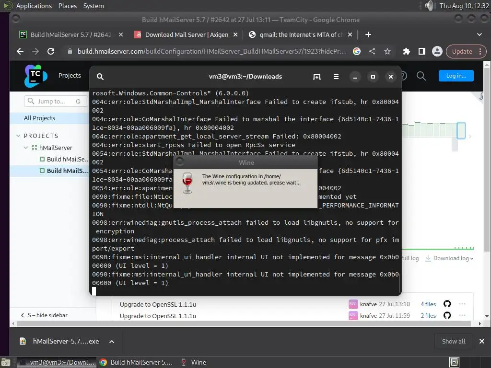The height and width of the screenshot is (368, 491).
Task: Bookmark this page with the star
Action: [387, 51]
